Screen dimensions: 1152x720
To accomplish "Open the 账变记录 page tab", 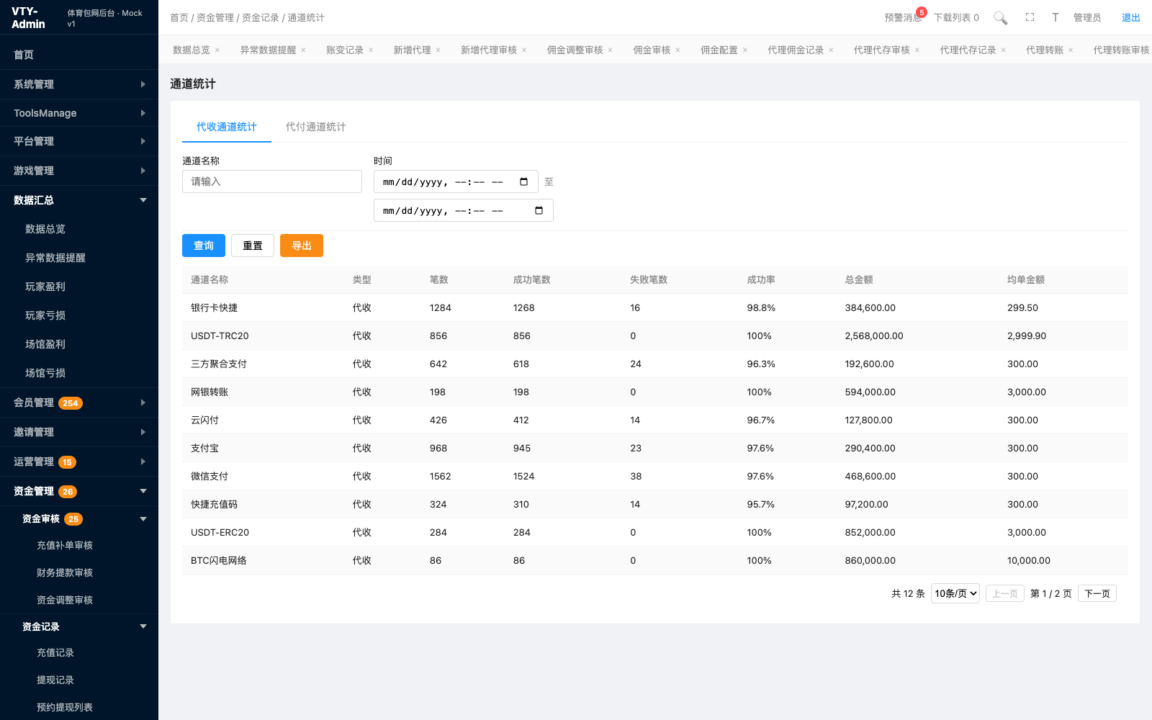I will (344, 50).
